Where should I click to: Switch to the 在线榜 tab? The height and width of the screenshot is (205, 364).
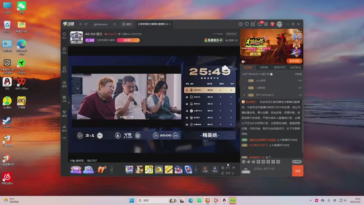(x=248, y=67)
